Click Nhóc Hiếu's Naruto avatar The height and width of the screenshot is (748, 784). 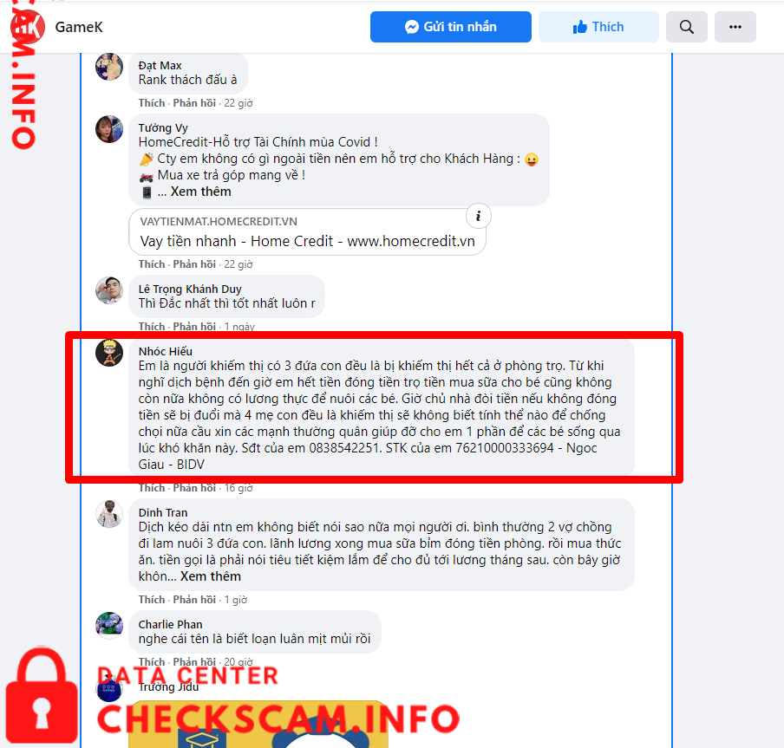(x=109, y=353)
